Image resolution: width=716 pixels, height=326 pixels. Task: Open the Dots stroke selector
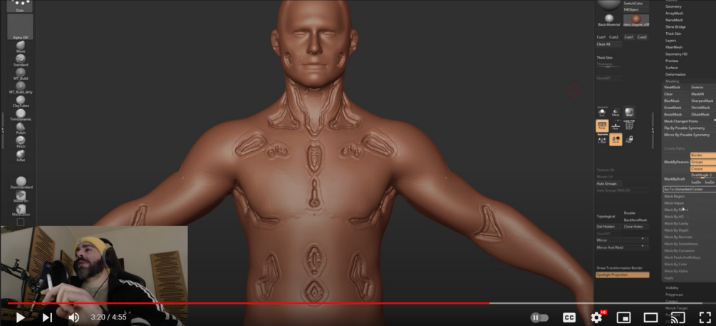pyautogui.click(x=20, y=6)
